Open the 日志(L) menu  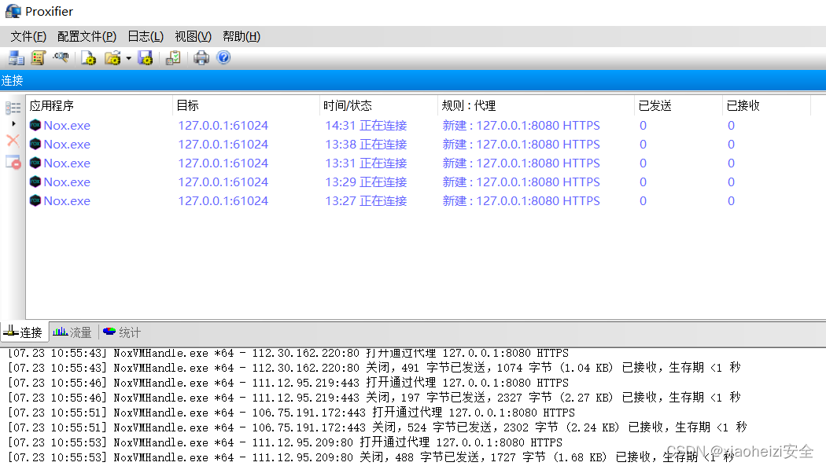146,36
